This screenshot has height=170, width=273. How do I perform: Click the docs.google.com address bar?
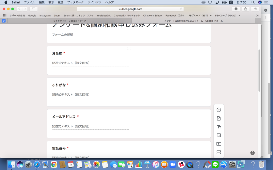(130, 9)
